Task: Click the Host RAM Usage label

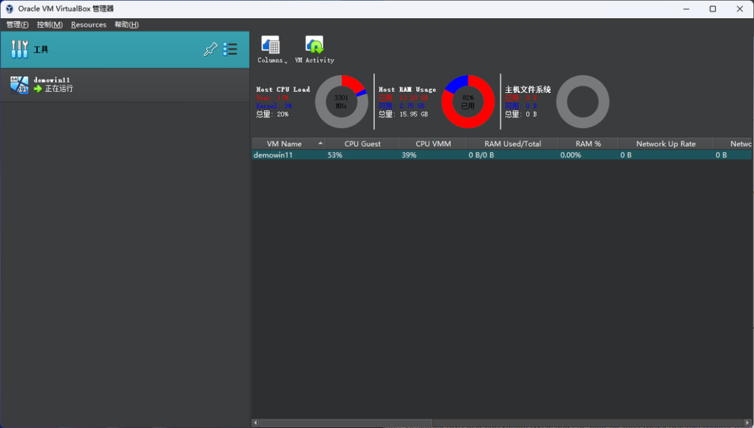Action: coord(407,89)
